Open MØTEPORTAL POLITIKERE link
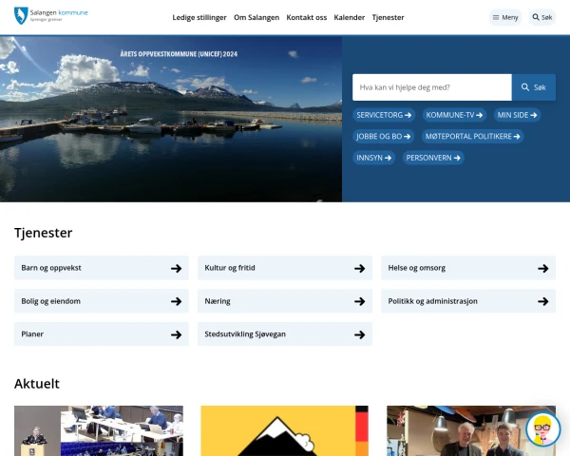The image size is (570, 456). [x=472, y=136]
